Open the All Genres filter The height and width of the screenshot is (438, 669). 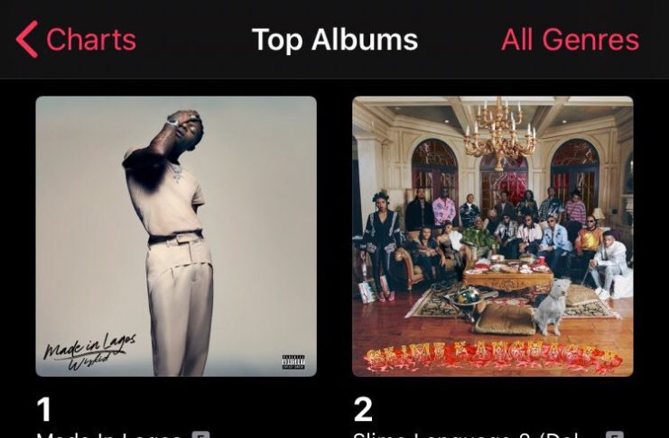[570, 40]
